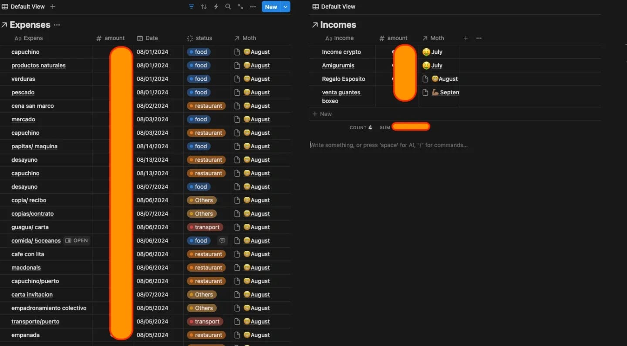Click the blue New button

tap(271, 7)
